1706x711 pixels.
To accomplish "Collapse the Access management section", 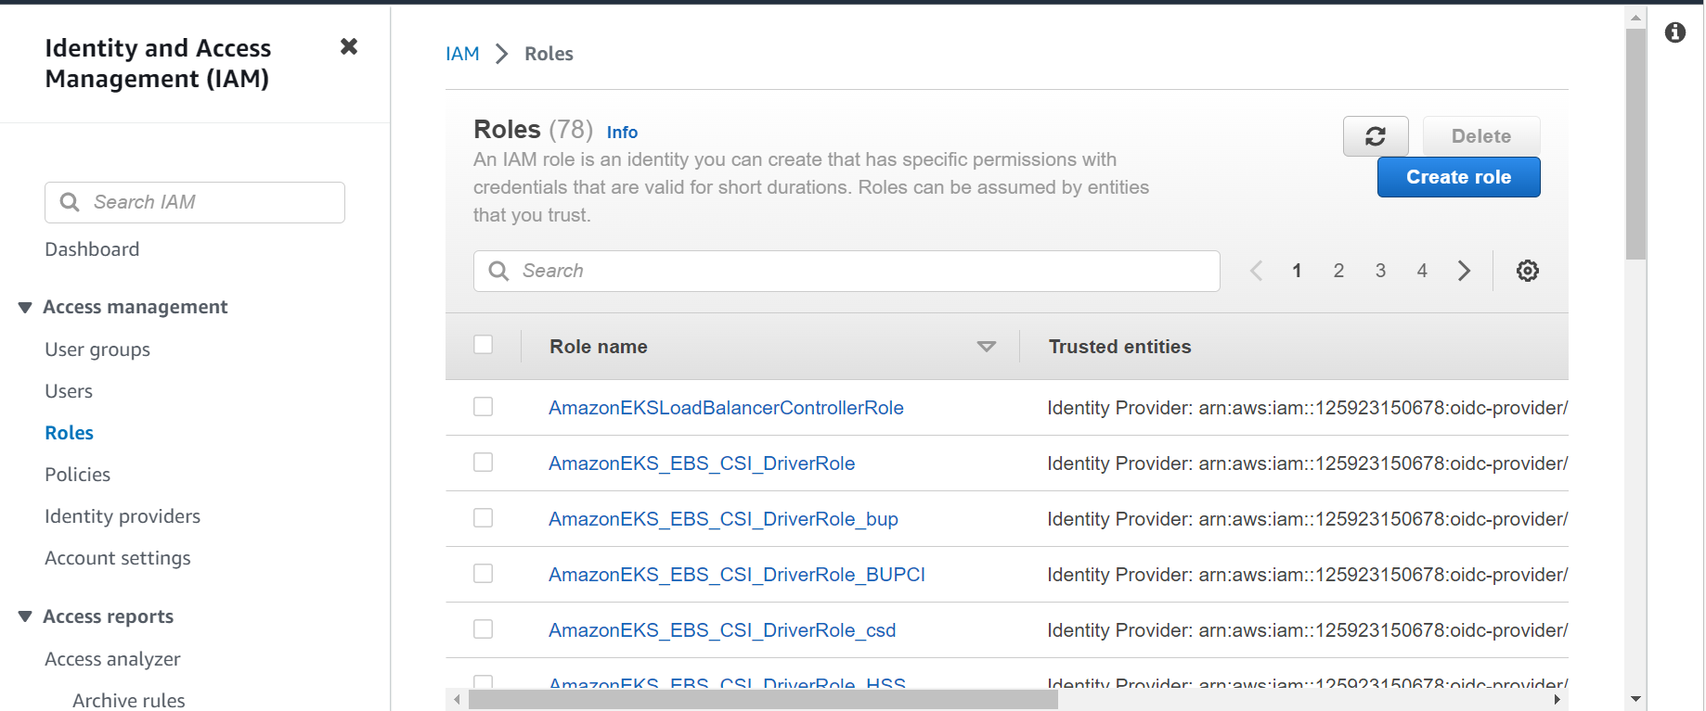I will (x=25, y=308).
